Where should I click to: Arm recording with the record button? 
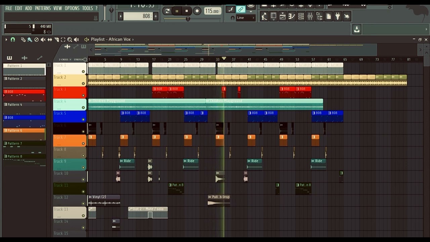[x=197, y=11]
